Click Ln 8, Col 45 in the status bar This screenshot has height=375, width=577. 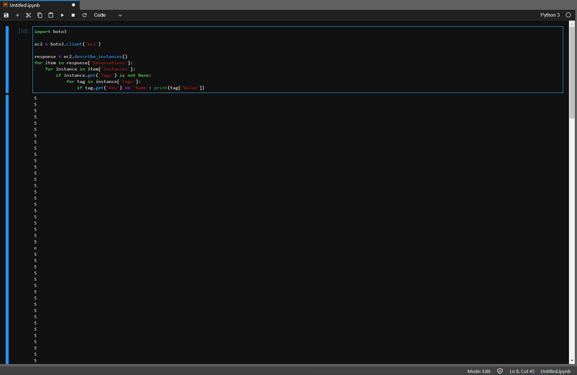[522, 371]
